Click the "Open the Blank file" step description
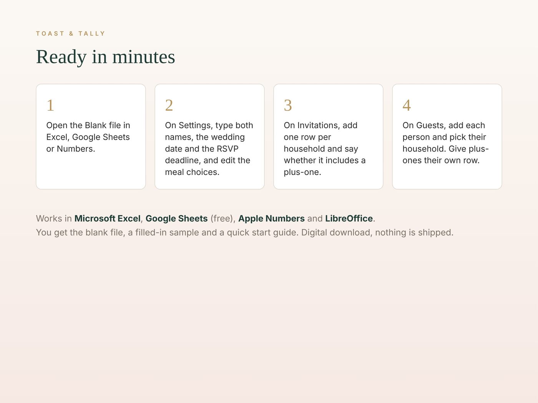The image size is (538, 403). tap(88, 137)
